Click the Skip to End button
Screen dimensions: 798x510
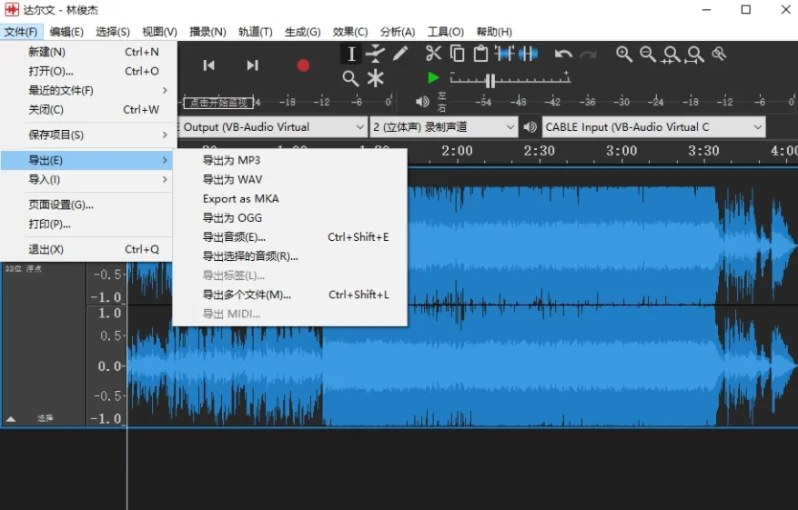point(252,65)
